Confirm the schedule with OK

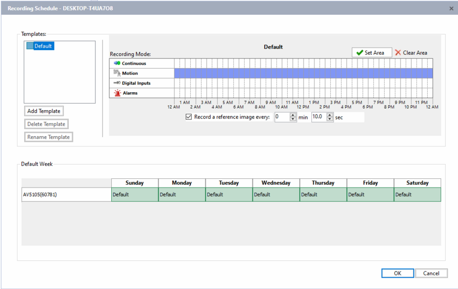397,273
